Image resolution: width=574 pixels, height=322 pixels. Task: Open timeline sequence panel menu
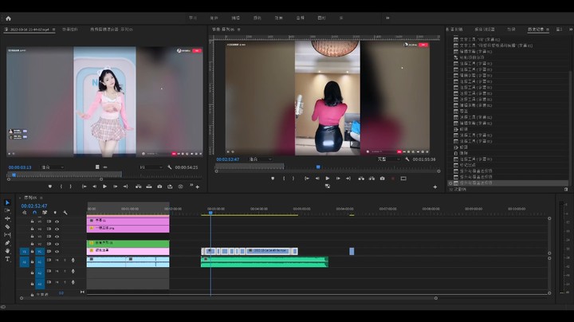41,198
